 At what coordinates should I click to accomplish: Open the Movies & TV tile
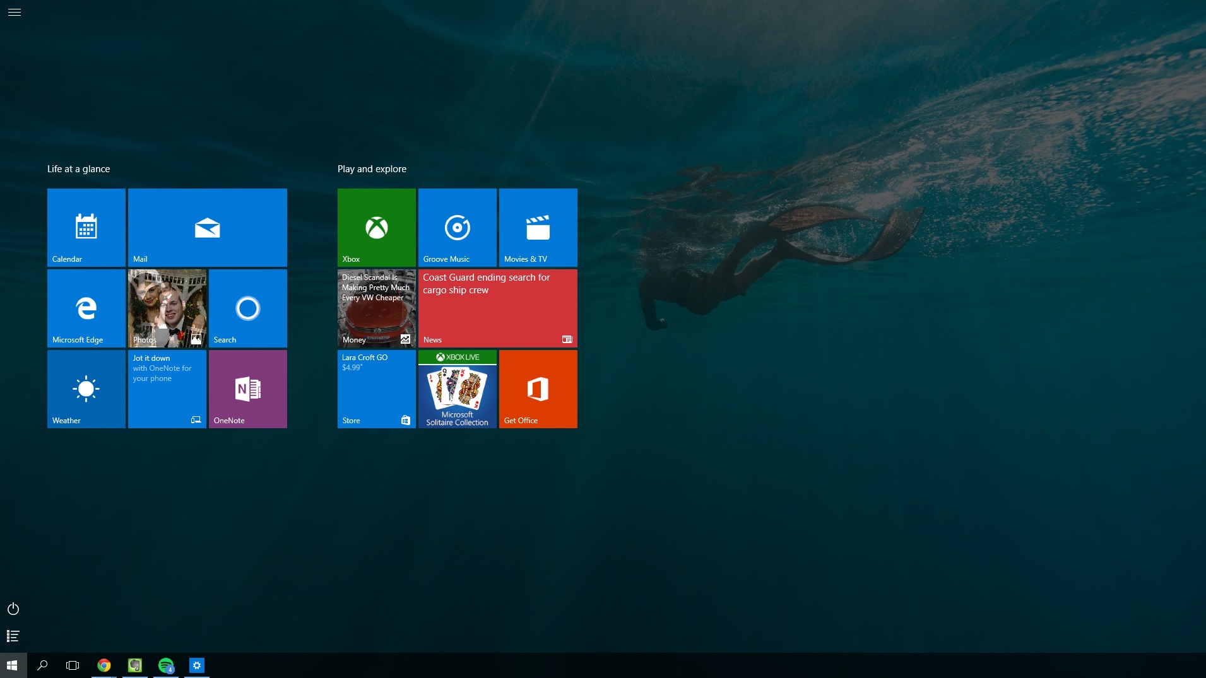click(538, 228)
